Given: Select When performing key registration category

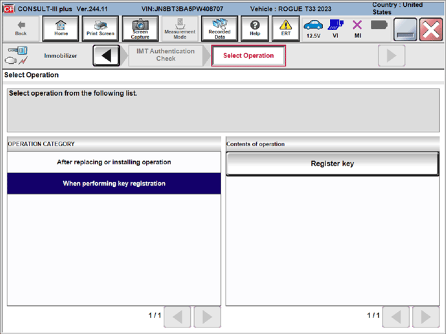Looking at the screenshot, I should coord(114,184).
